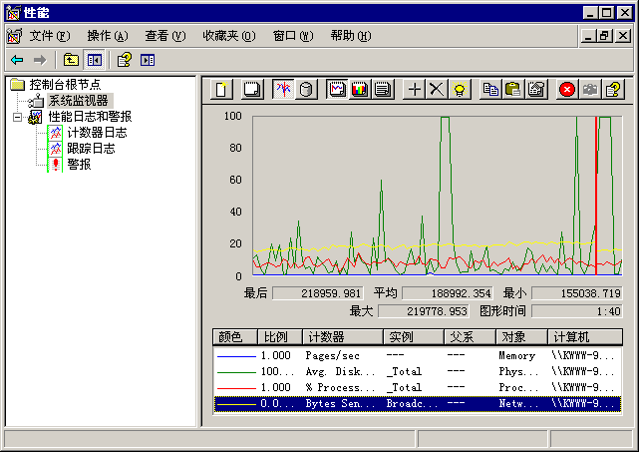Toggle the action pane icon
Screen dimensions: 639x452
point(148,61)
